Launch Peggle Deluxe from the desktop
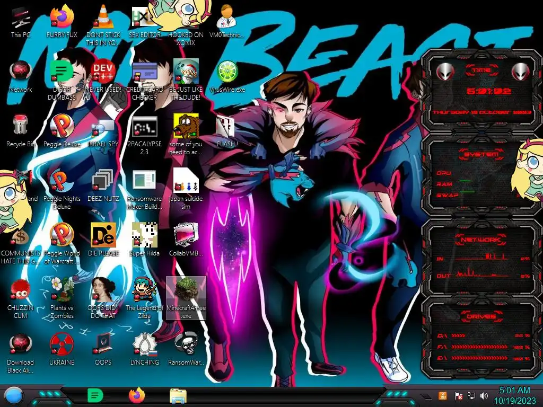The image size is (543, 407). point(62,131)
